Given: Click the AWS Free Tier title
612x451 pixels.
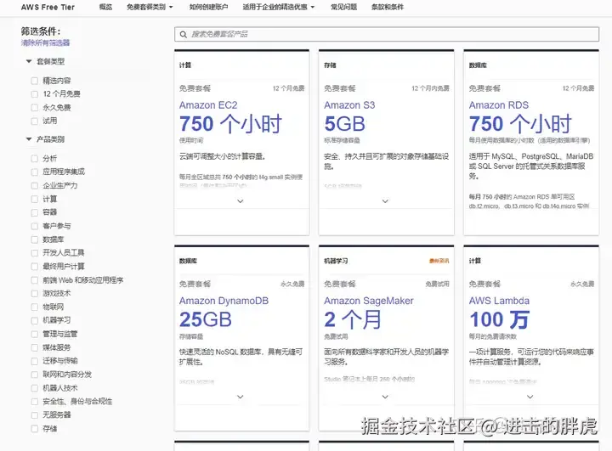Looking at the screenshot, I should tap(48, 7).
